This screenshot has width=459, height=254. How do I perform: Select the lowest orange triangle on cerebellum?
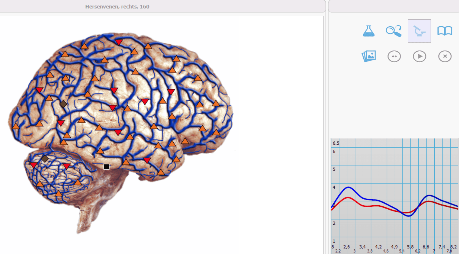59,193
